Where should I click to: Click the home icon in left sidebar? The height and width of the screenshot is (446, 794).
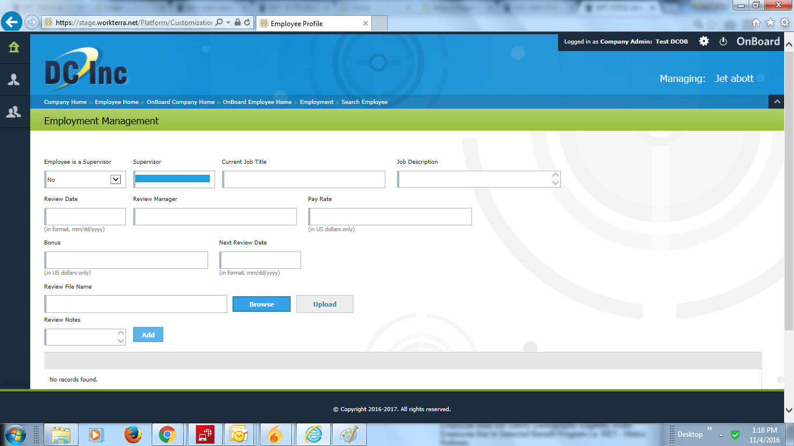click(14, 48)
